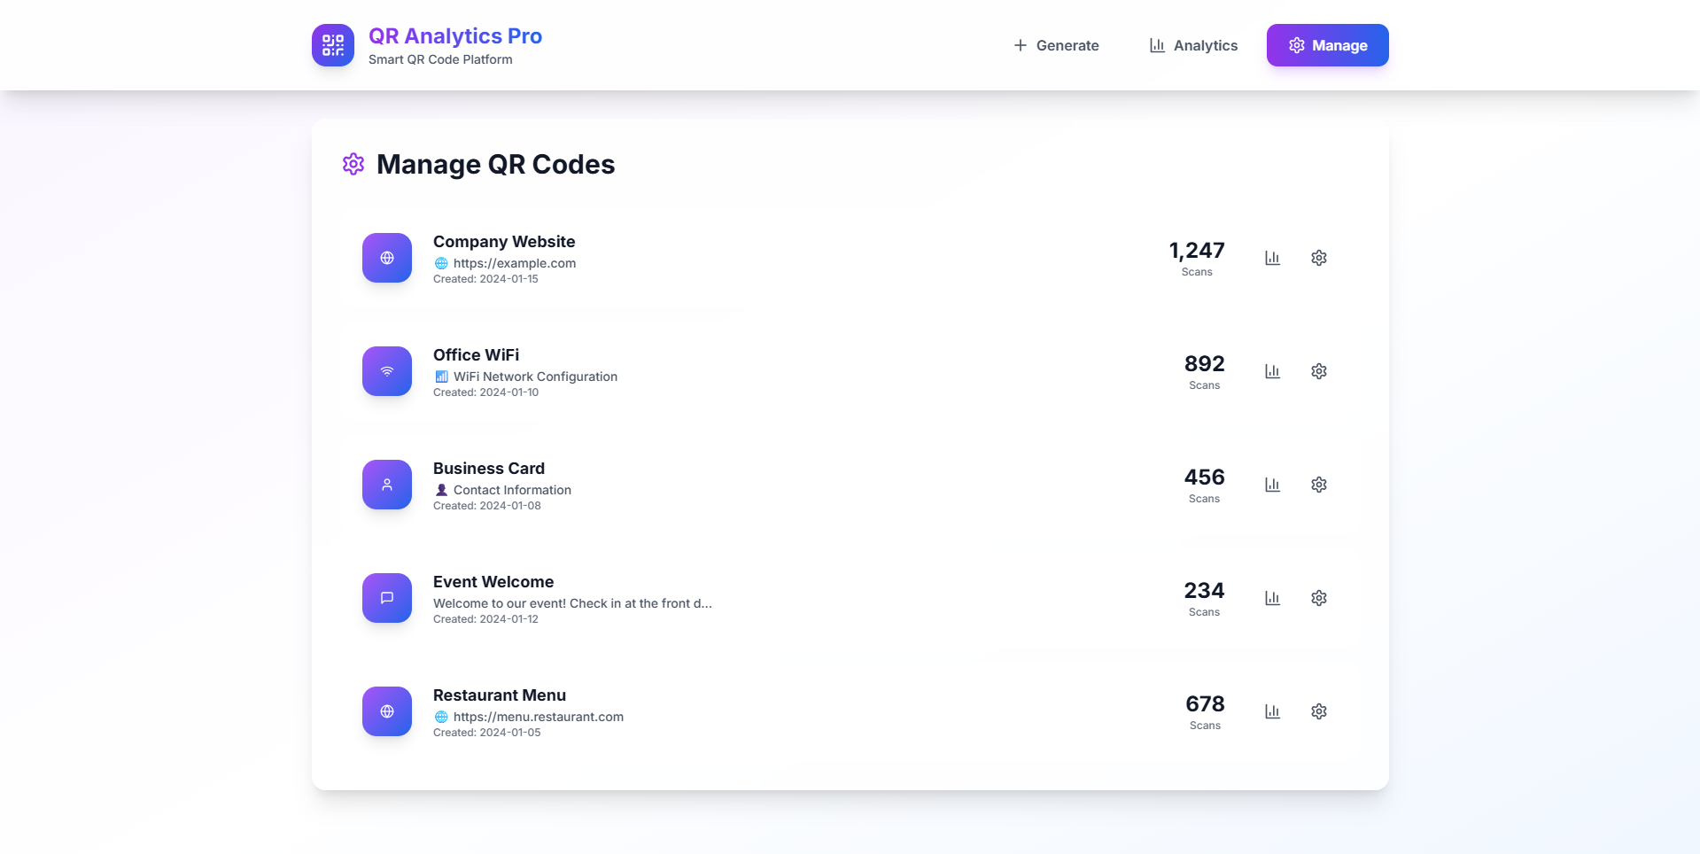Show Business Card scan analytics
This screenshot has width=1700, height=854.
[x=1272, y=485]
